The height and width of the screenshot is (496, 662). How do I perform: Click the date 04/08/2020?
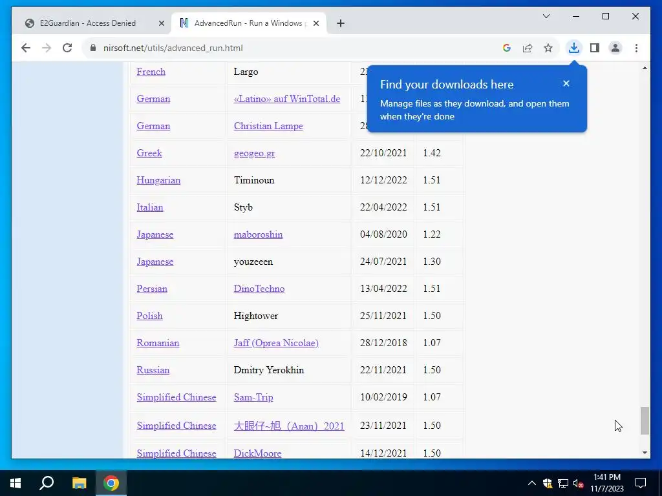pos(383,234)
